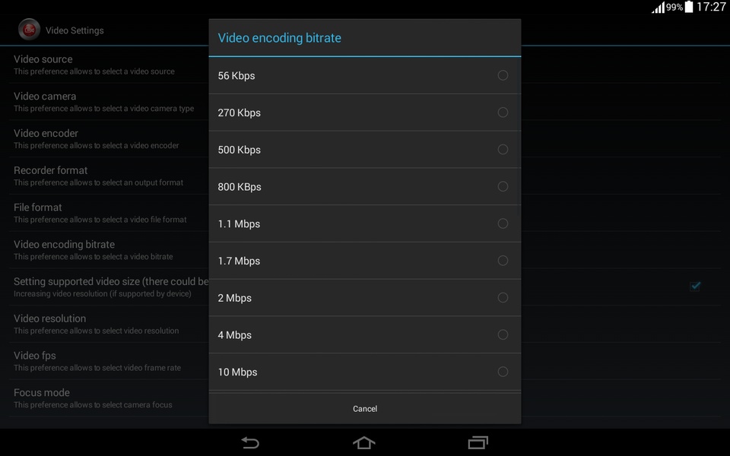Viewport: 730px width, 456px height.
Task: Open the recent apps navigation icon
Action: tap(478, 442)
